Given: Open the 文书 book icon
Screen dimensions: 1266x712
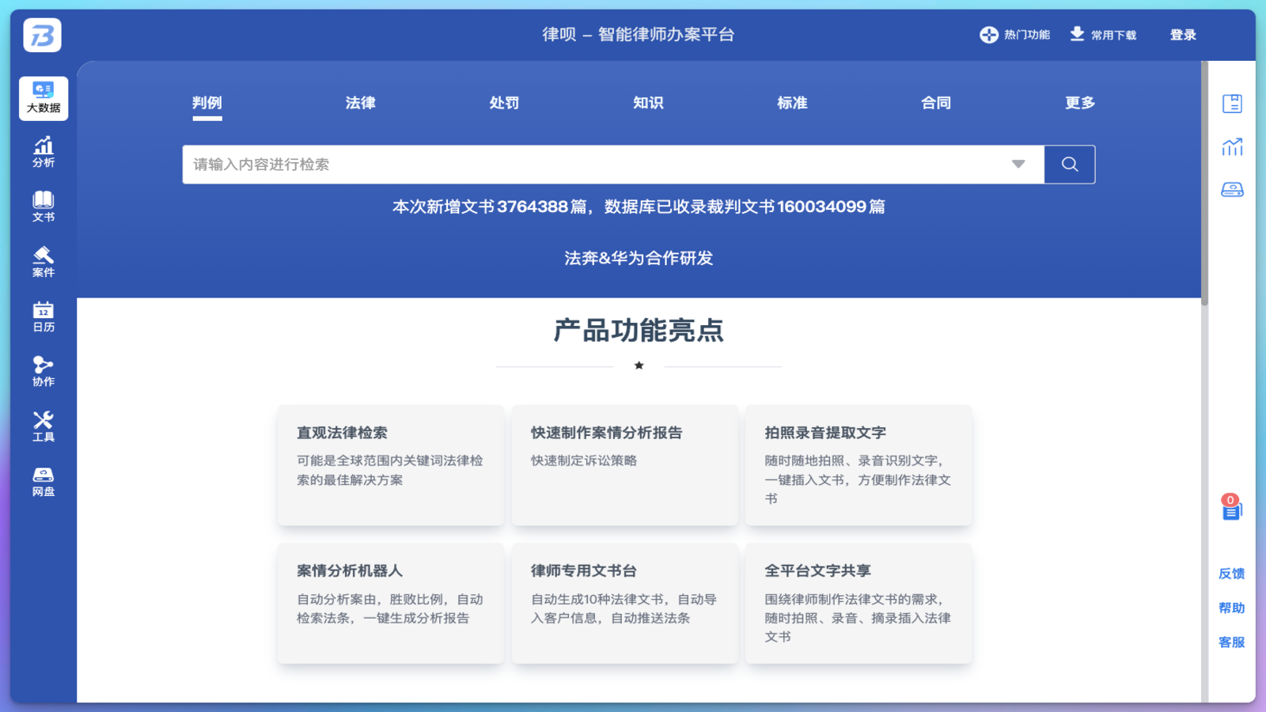Looking at the screenshot, I should (44, 206).
